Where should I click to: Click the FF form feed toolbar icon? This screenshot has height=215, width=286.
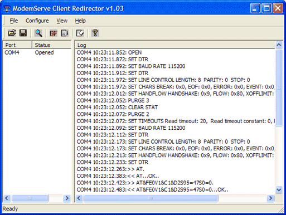54,33
